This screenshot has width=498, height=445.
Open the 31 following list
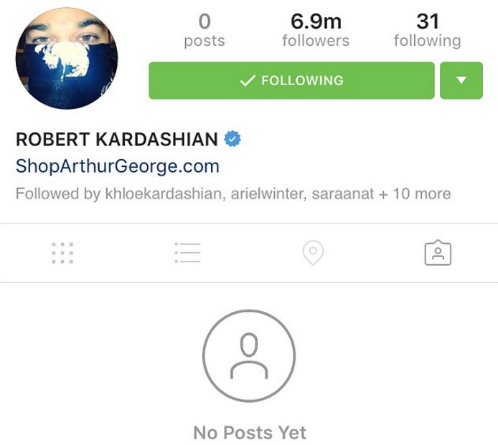pyautogui.click(x=428, y=30)
